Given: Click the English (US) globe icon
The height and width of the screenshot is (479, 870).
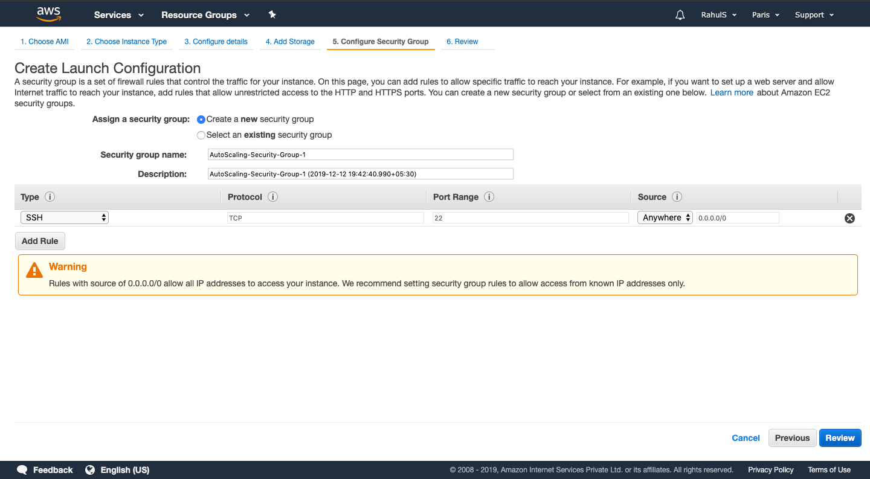Looking at the screenshot, I should pos(91,469).
